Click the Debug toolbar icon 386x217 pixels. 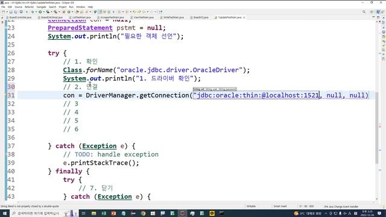coord(33,12)
